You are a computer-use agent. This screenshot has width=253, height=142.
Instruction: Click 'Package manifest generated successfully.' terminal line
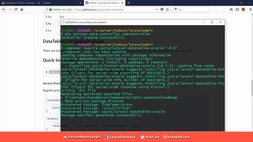102,115
